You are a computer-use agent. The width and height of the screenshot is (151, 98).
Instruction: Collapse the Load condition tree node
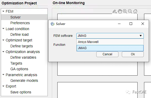[x=3, y=29]
